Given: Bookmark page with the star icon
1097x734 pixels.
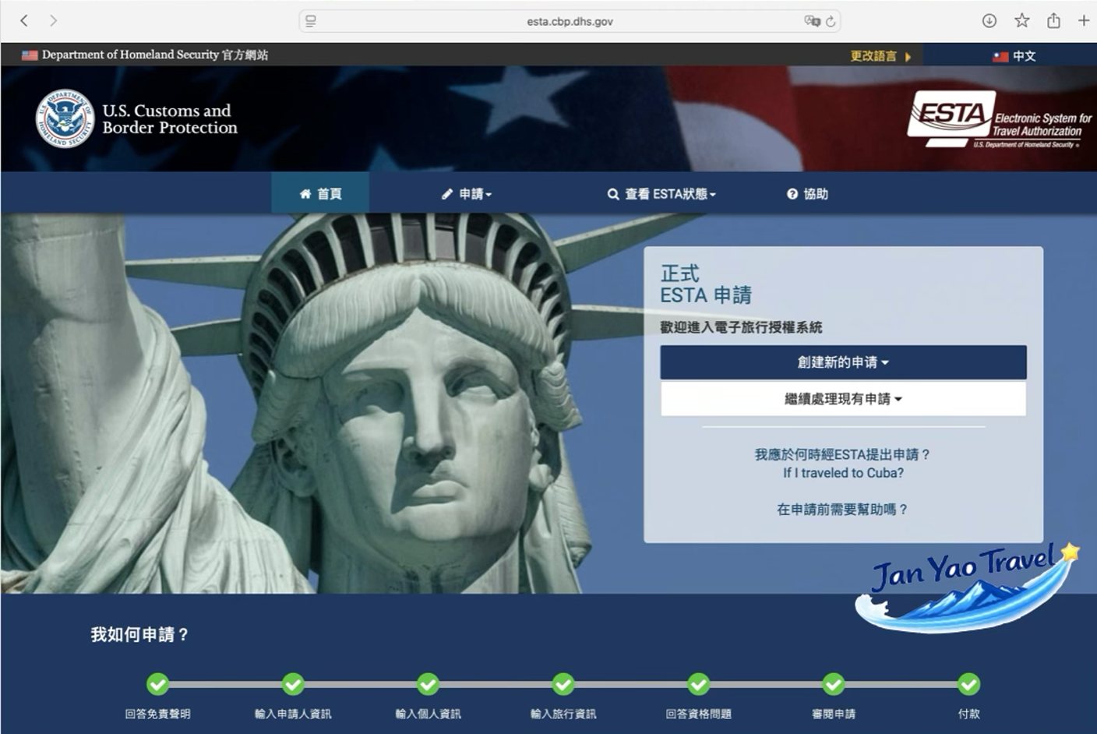Looking at the screenshot, I should pyautogui.click(x=1021, y=21).
